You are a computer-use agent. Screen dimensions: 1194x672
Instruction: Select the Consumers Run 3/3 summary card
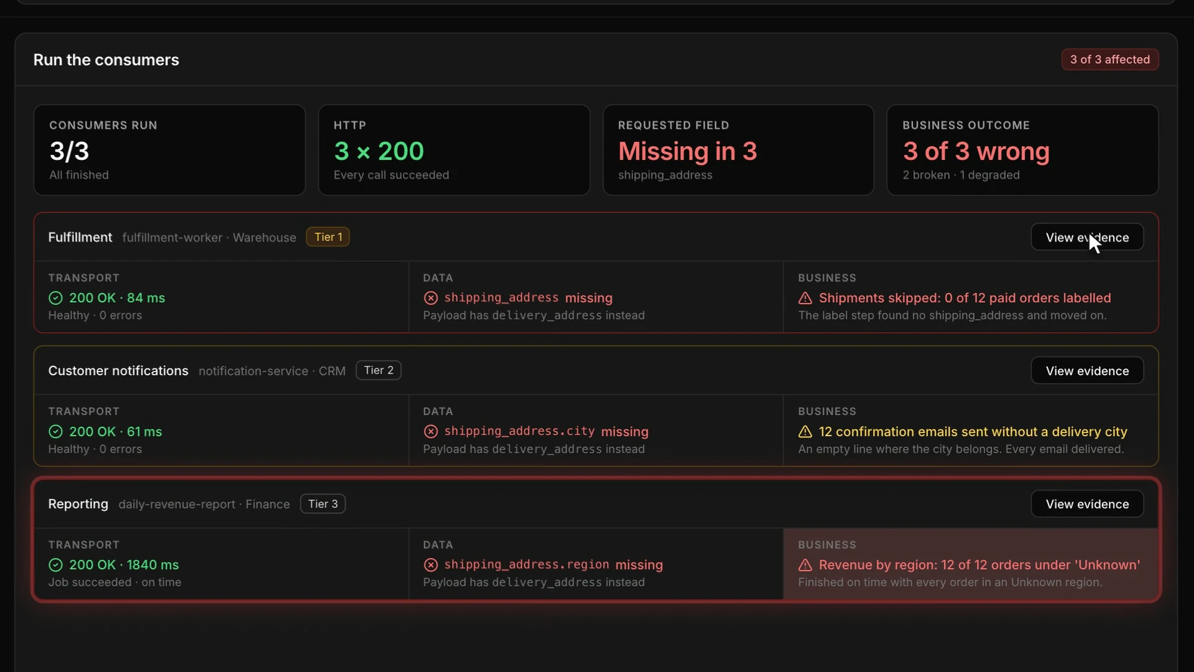tap(169, 150)
